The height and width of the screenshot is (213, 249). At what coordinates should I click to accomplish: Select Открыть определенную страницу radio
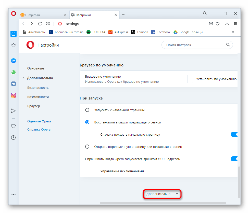[x=87, y=147]
